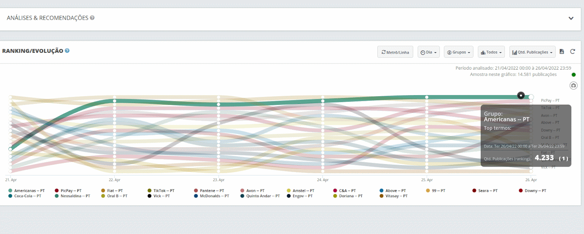Click help icon beside Análises & Recomendações
584x234 pixels.
pos(92,17)
